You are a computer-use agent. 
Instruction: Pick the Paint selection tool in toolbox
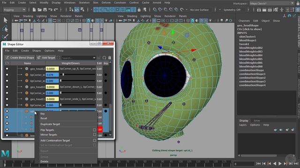point(5,37)
